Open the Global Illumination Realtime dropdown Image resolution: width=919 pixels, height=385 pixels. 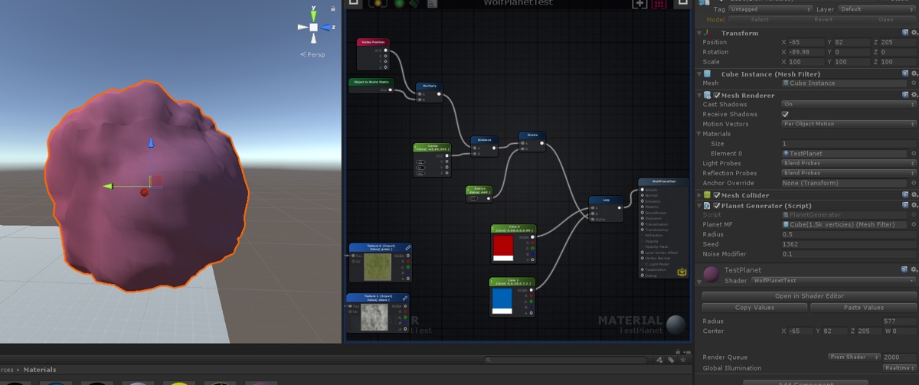[900, 367]
